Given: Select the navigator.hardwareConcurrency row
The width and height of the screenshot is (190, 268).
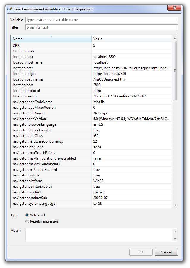Looking at the screenshot, I should coord(92,141).
